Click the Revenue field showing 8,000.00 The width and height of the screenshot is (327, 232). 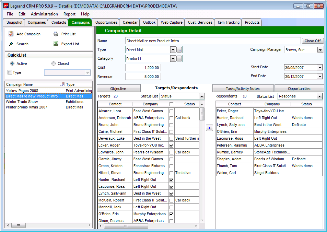click(143, 77)
